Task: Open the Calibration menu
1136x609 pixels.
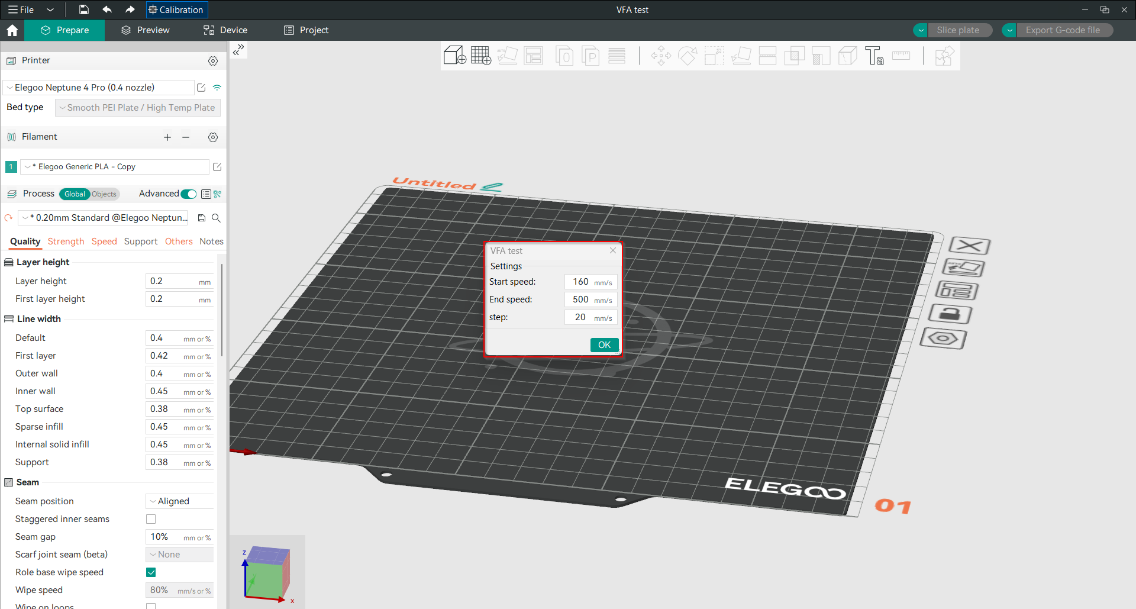Action: 176,9
